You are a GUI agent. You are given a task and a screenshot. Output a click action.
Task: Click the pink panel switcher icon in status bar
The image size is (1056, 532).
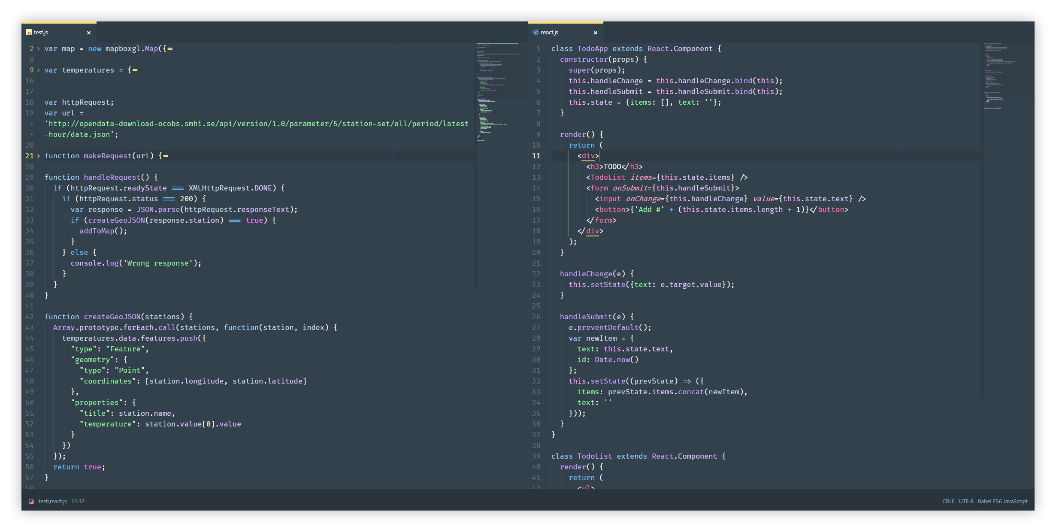(x=31, y=502)
